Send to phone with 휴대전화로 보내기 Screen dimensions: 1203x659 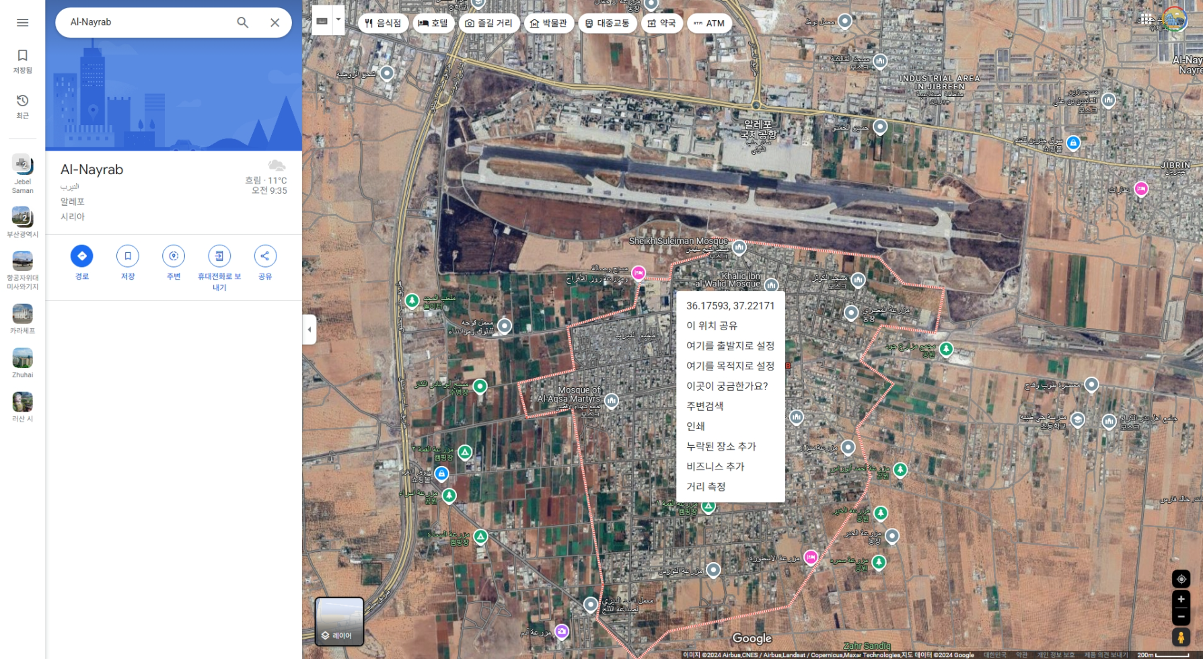(x=219, y=268)
